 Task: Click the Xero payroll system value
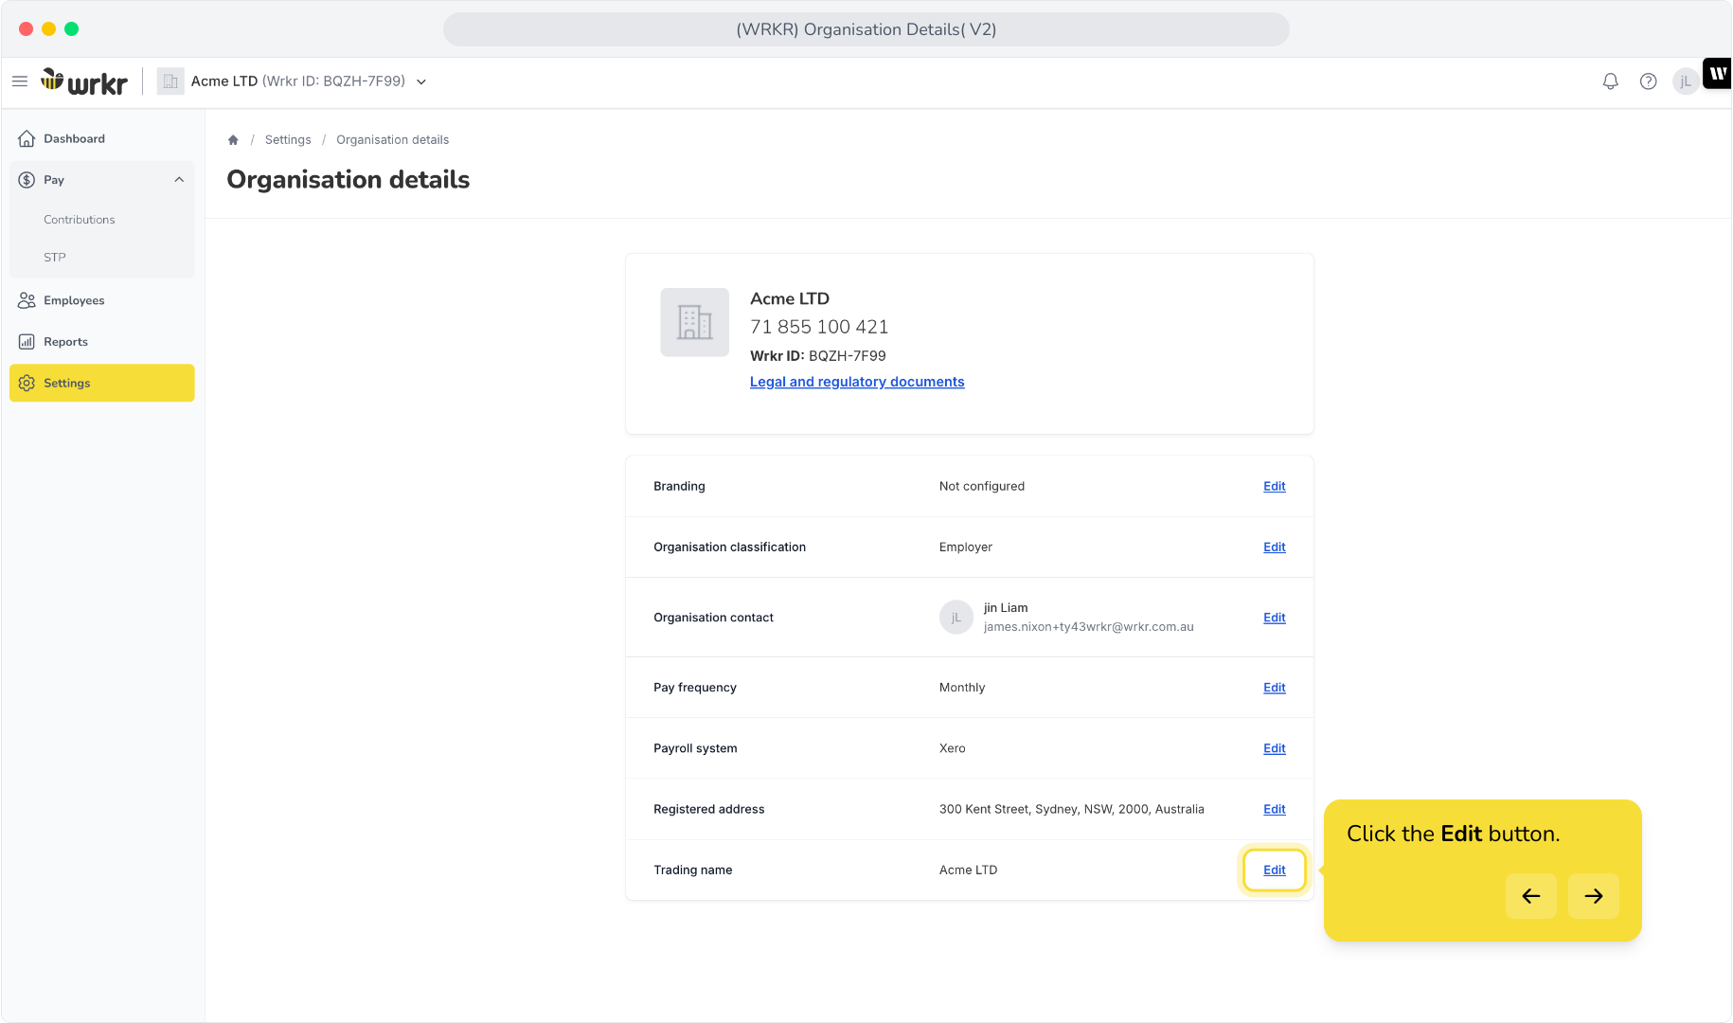[x=953, y=748]
